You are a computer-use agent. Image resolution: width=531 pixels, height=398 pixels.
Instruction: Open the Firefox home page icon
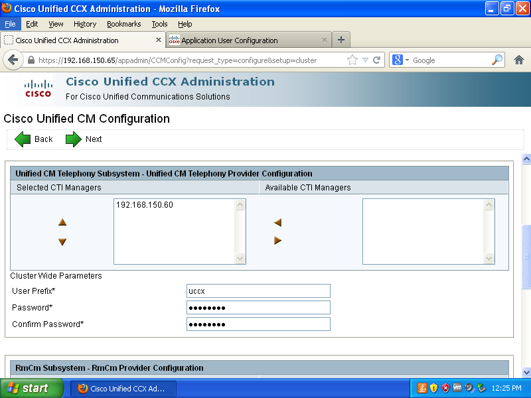pos(519,60)
